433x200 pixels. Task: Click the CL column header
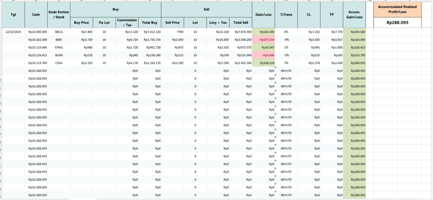click(x=309, y=15)
